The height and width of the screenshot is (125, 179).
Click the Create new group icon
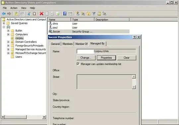click(x=83, y=14)
